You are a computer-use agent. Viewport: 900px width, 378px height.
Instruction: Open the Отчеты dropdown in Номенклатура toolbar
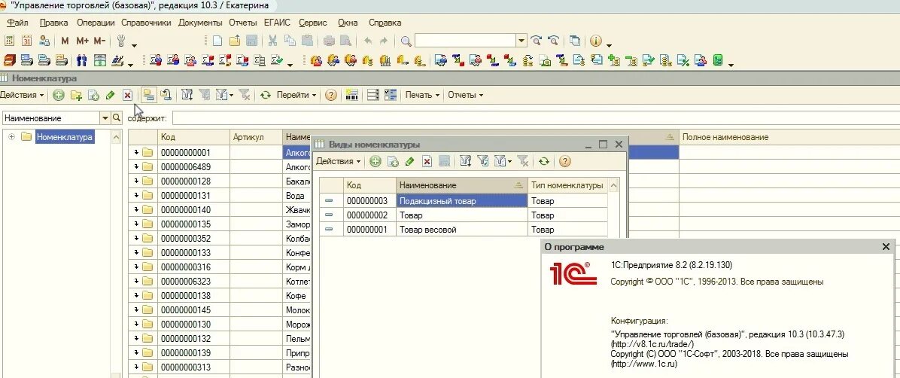(465, 96)
